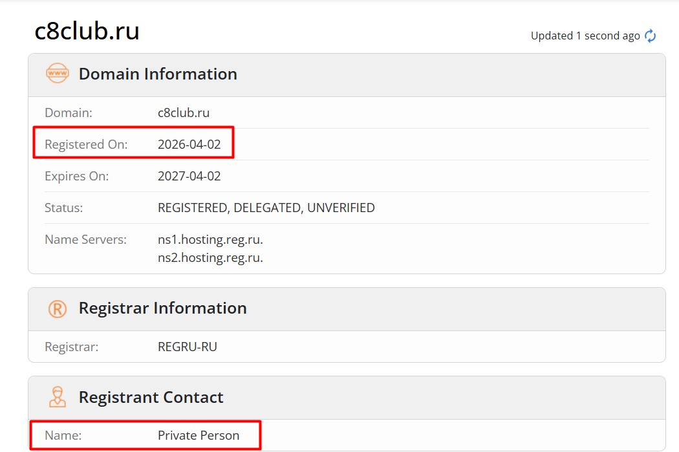Click the Domain Information heading

point(158,74)
